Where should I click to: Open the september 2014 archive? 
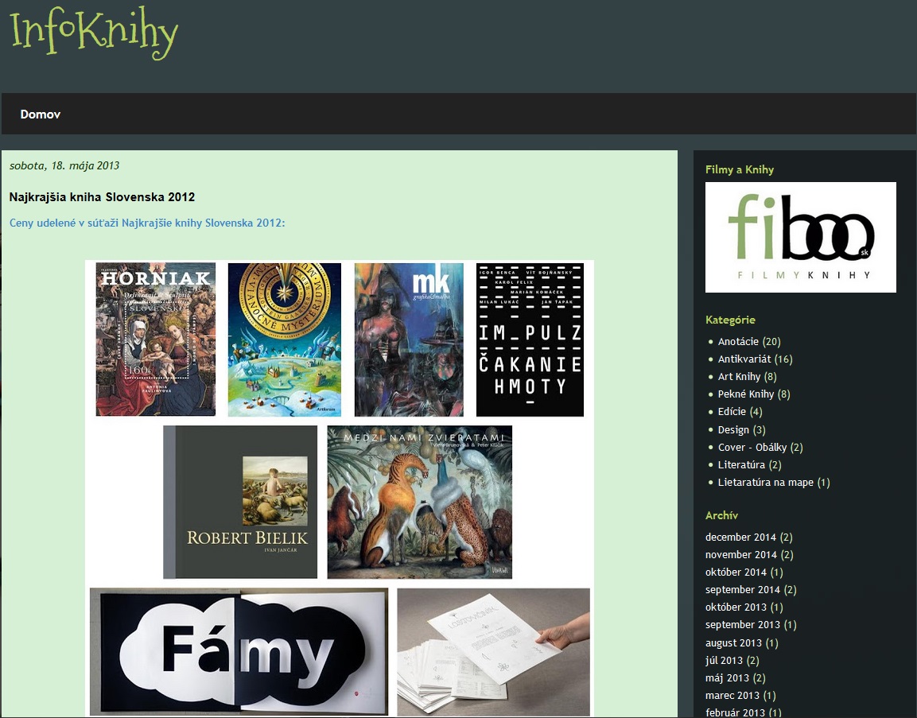coord(743,589)
